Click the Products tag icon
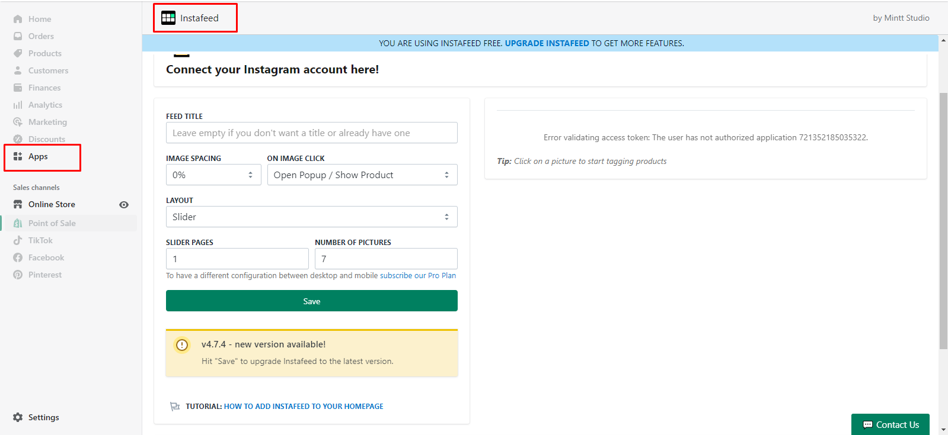 pyautogui.click(x=18, y=53)
